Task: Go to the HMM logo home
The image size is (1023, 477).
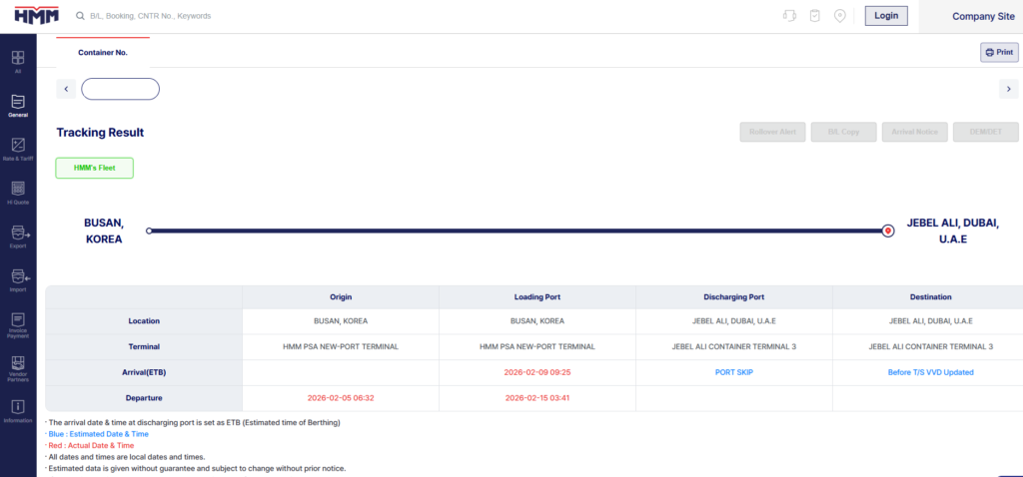Action: coord(37,16)
